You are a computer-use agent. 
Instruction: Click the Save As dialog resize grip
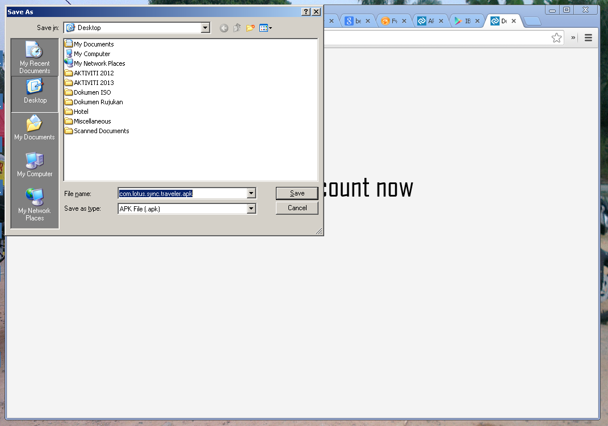coord(318,231)
